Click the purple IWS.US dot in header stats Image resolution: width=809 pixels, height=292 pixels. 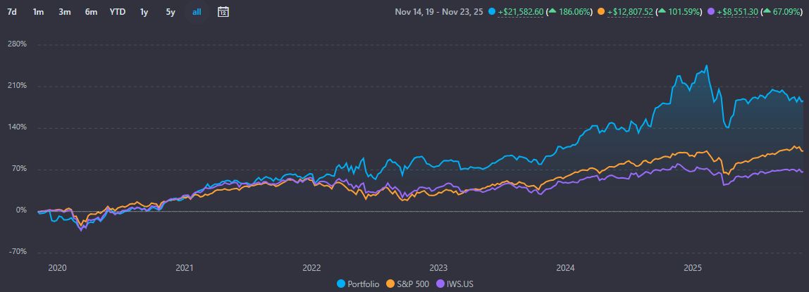click(x=711, y=12)
